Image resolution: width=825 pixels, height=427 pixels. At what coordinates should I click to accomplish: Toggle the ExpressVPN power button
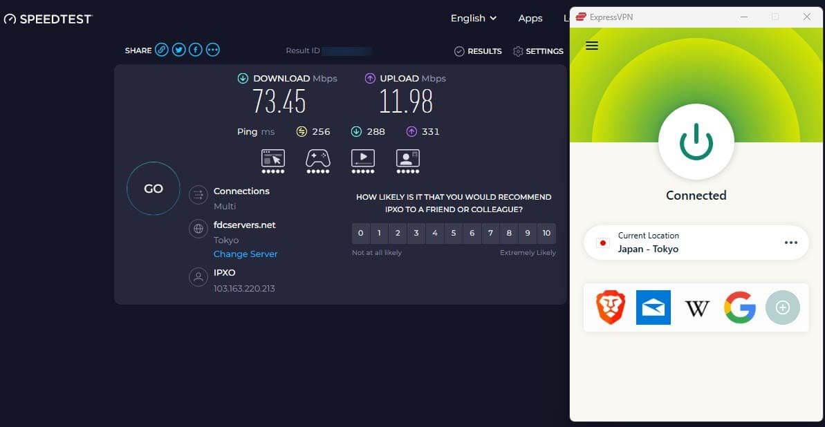696,142
